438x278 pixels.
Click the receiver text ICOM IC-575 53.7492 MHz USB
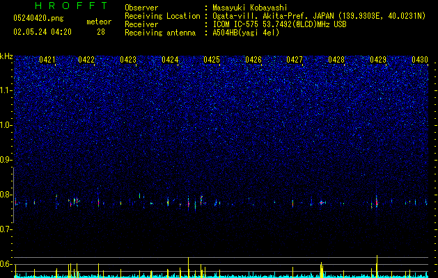[x=279, y=24]
